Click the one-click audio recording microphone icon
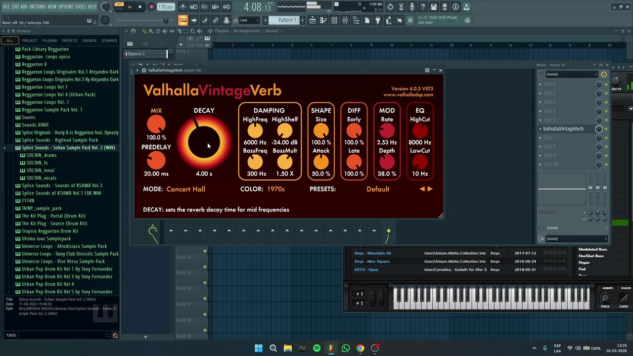The width and height of the screenshot is (633, 356). (x=412, y=7)
